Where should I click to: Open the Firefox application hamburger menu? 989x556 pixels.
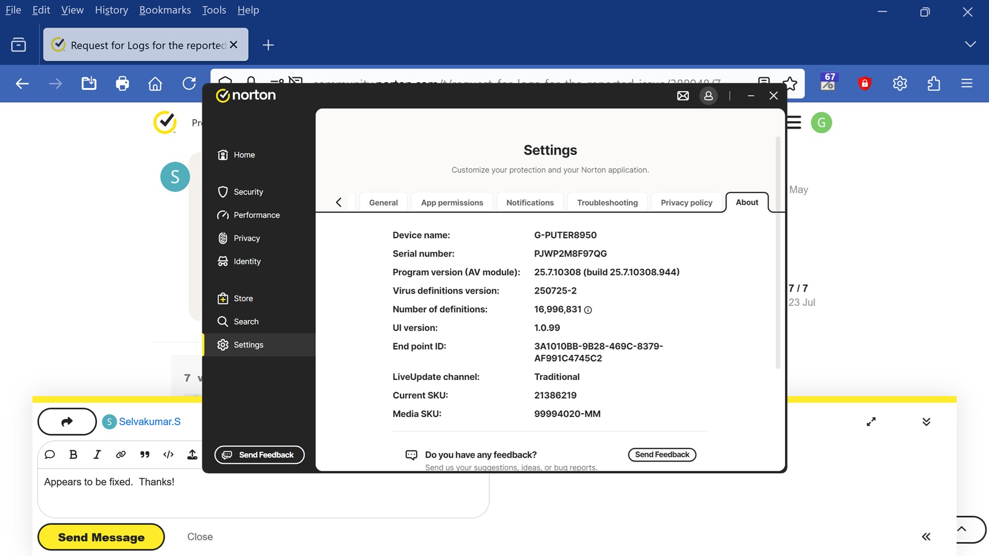(966, 83)
